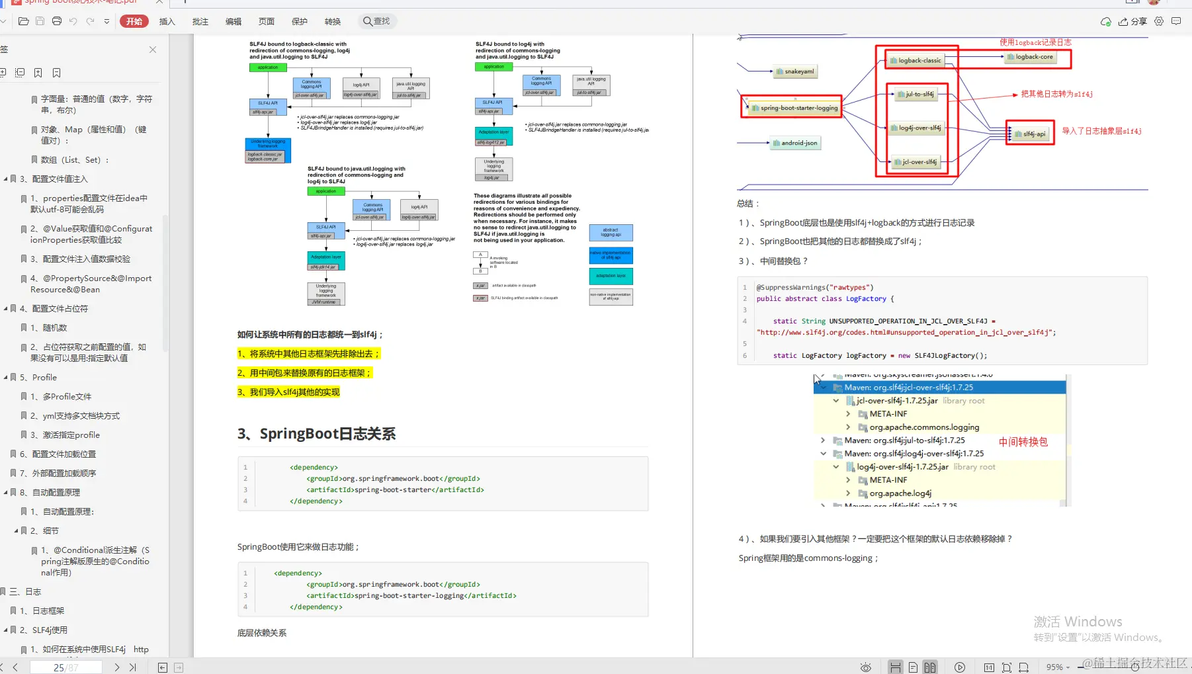Go to bookmark '6、配置文件加载位置'

[x=58, y=454]
